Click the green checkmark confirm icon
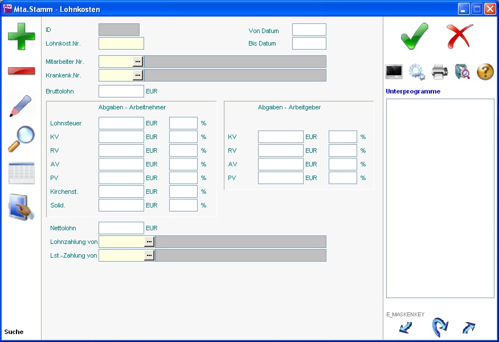 tap(414, 36)
